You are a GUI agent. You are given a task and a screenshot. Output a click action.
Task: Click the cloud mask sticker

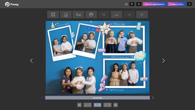[x=140, y=56]
